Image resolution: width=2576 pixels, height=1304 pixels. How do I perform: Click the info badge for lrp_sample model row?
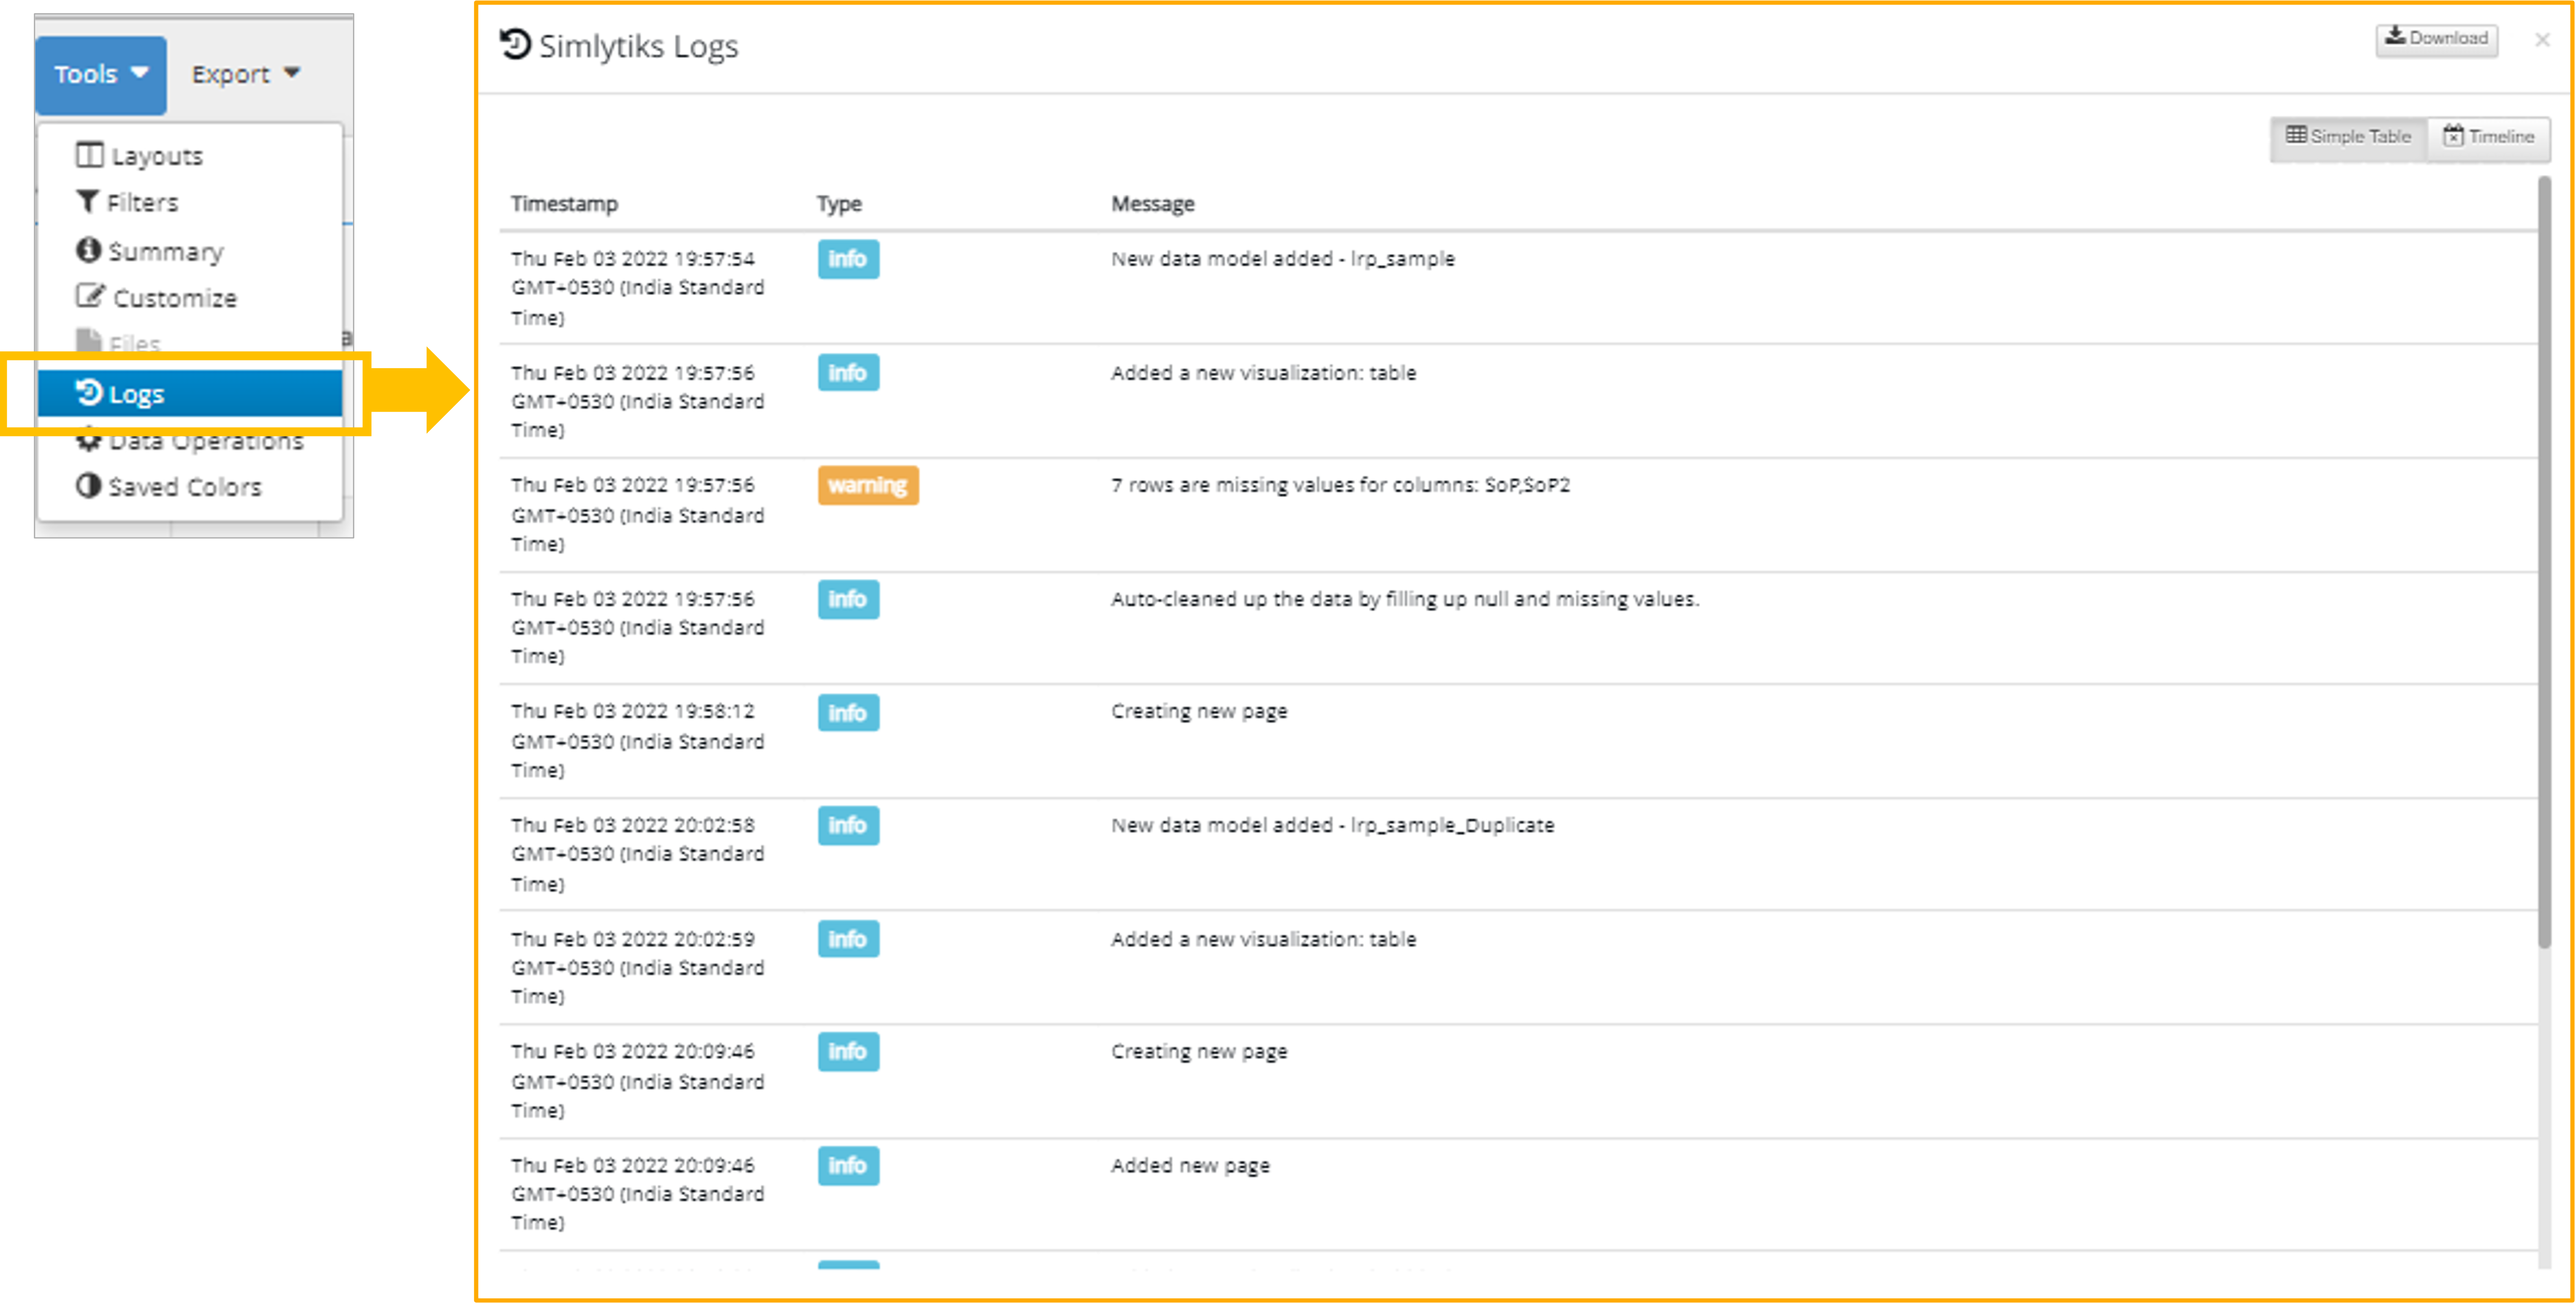[x=848, y=259]
